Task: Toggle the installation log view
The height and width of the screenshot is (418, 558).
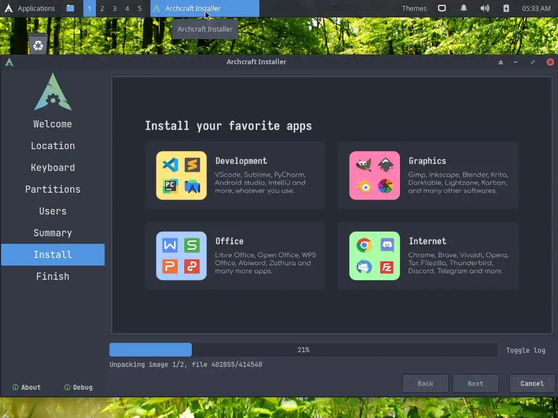Action: click(x=526, y=350)
